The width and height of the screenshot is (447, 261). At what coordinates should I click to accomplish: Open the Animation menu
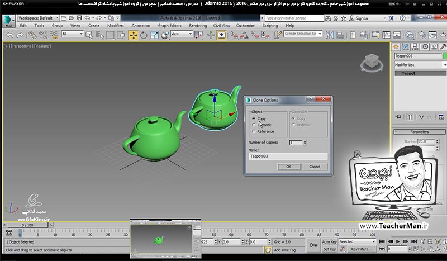pyautogui.click(x=141, y=26)
